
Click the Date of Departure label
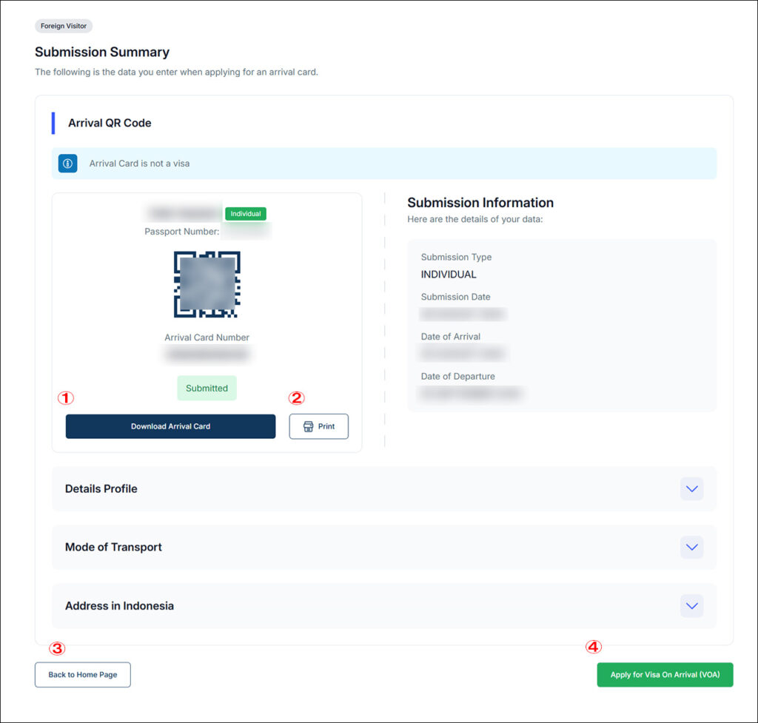point(457,376)
